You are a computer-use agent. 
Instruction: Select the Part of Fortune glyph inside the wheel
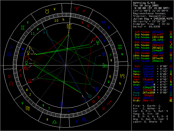click(90, 96)
